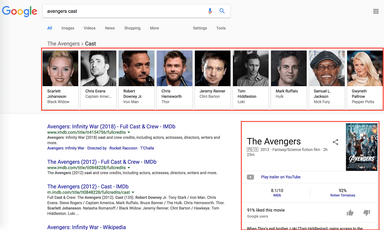Open Chris Hemsworth cast card photo
Image resolution: width=384 pixels, height=230 pixels.
click(x=175, y=68)
